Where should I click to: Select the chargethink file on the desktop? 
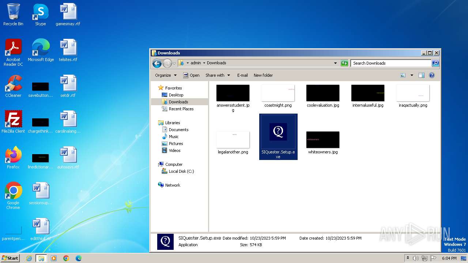click(x=41, y=125)
